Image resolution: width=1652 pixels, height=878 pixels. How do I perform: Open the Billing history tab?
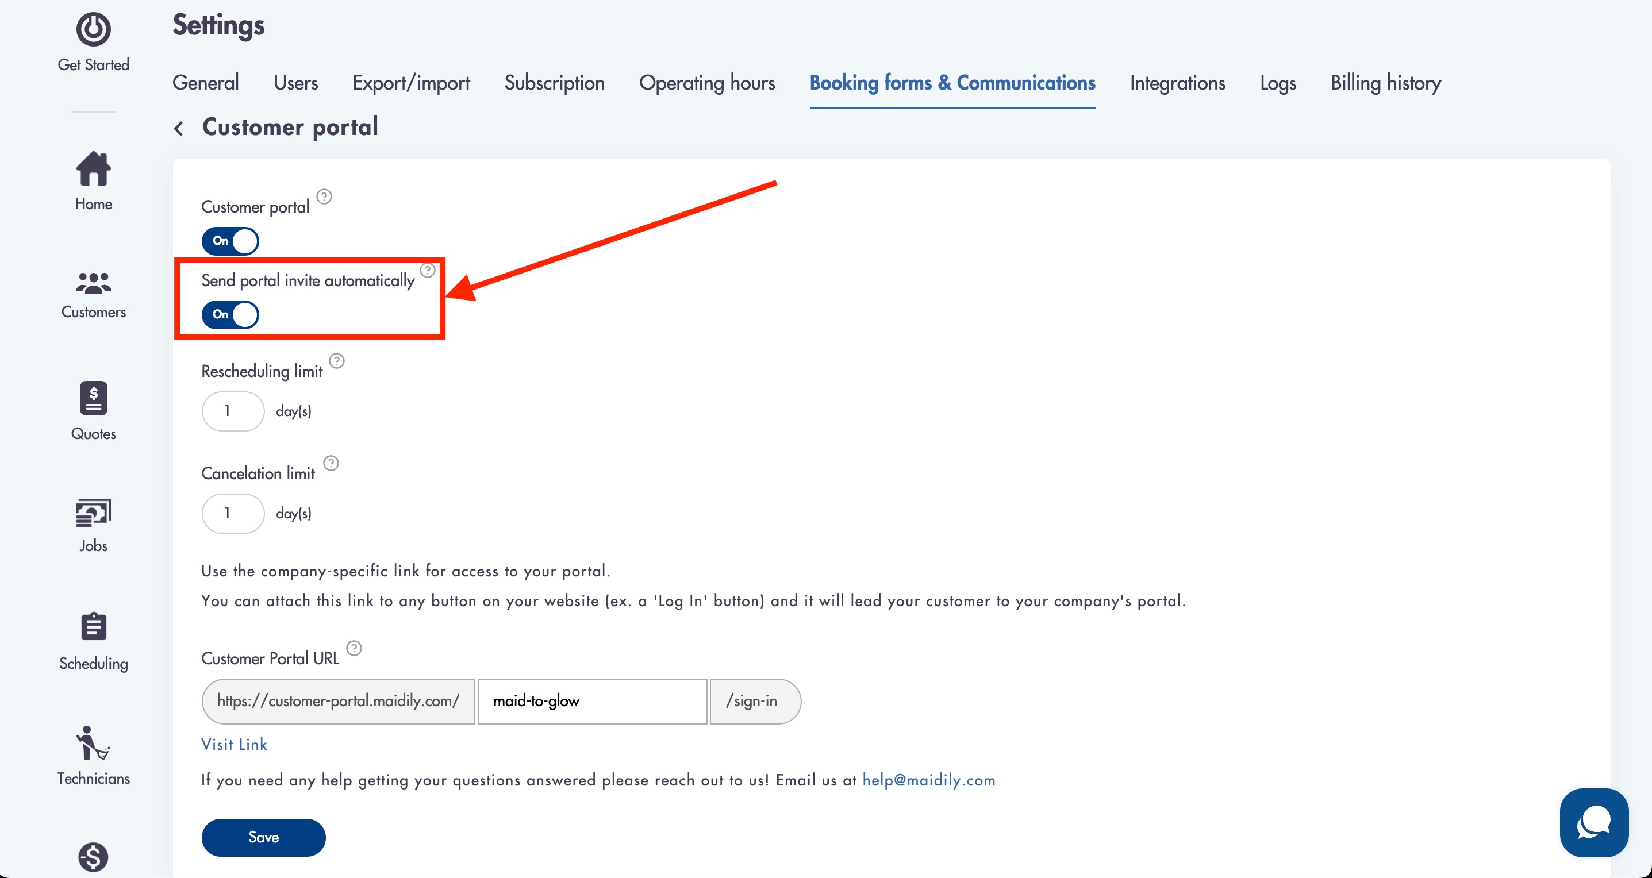tap(1385, 83)
